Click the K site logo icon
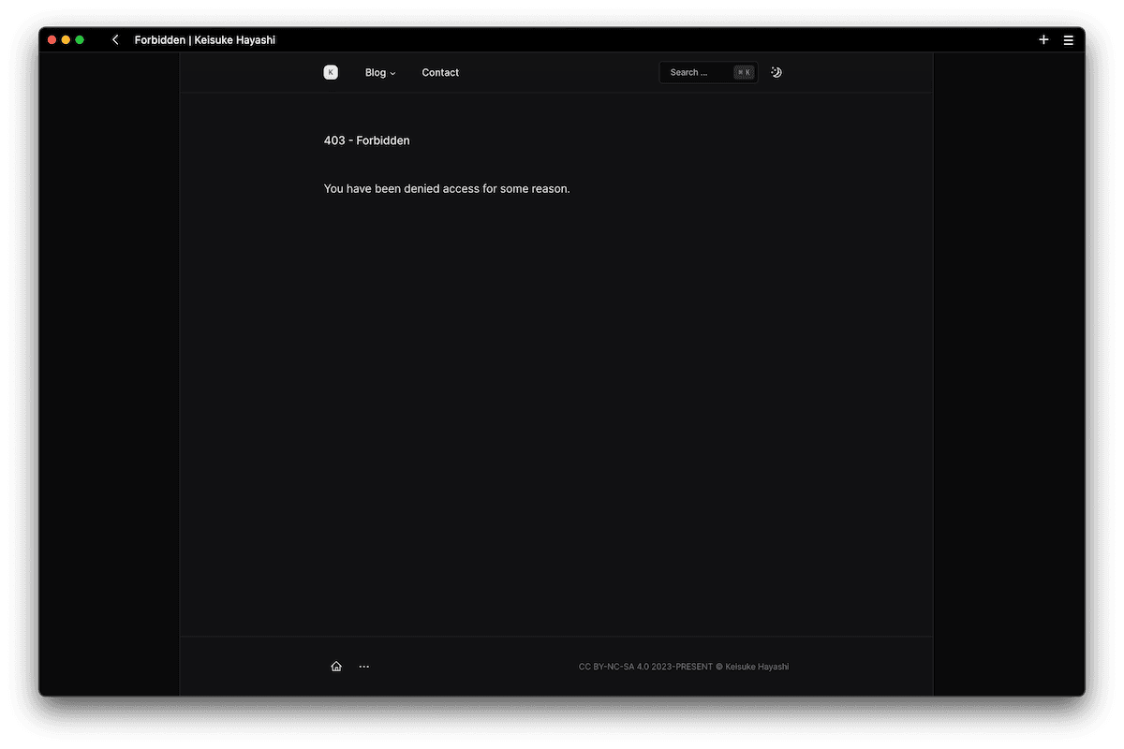The width and height of the screenshot is (1124, 749). [331, 72]
